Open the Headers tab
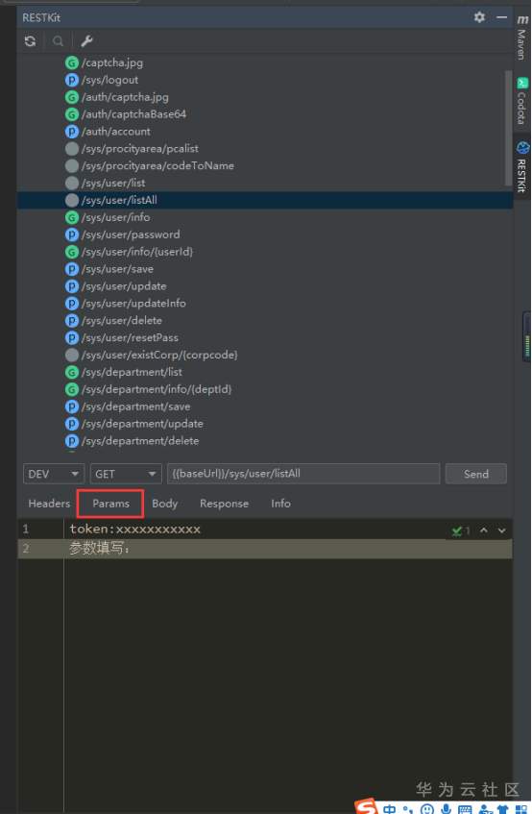Screen dimensions: 532x814 [x=49, y=504]
